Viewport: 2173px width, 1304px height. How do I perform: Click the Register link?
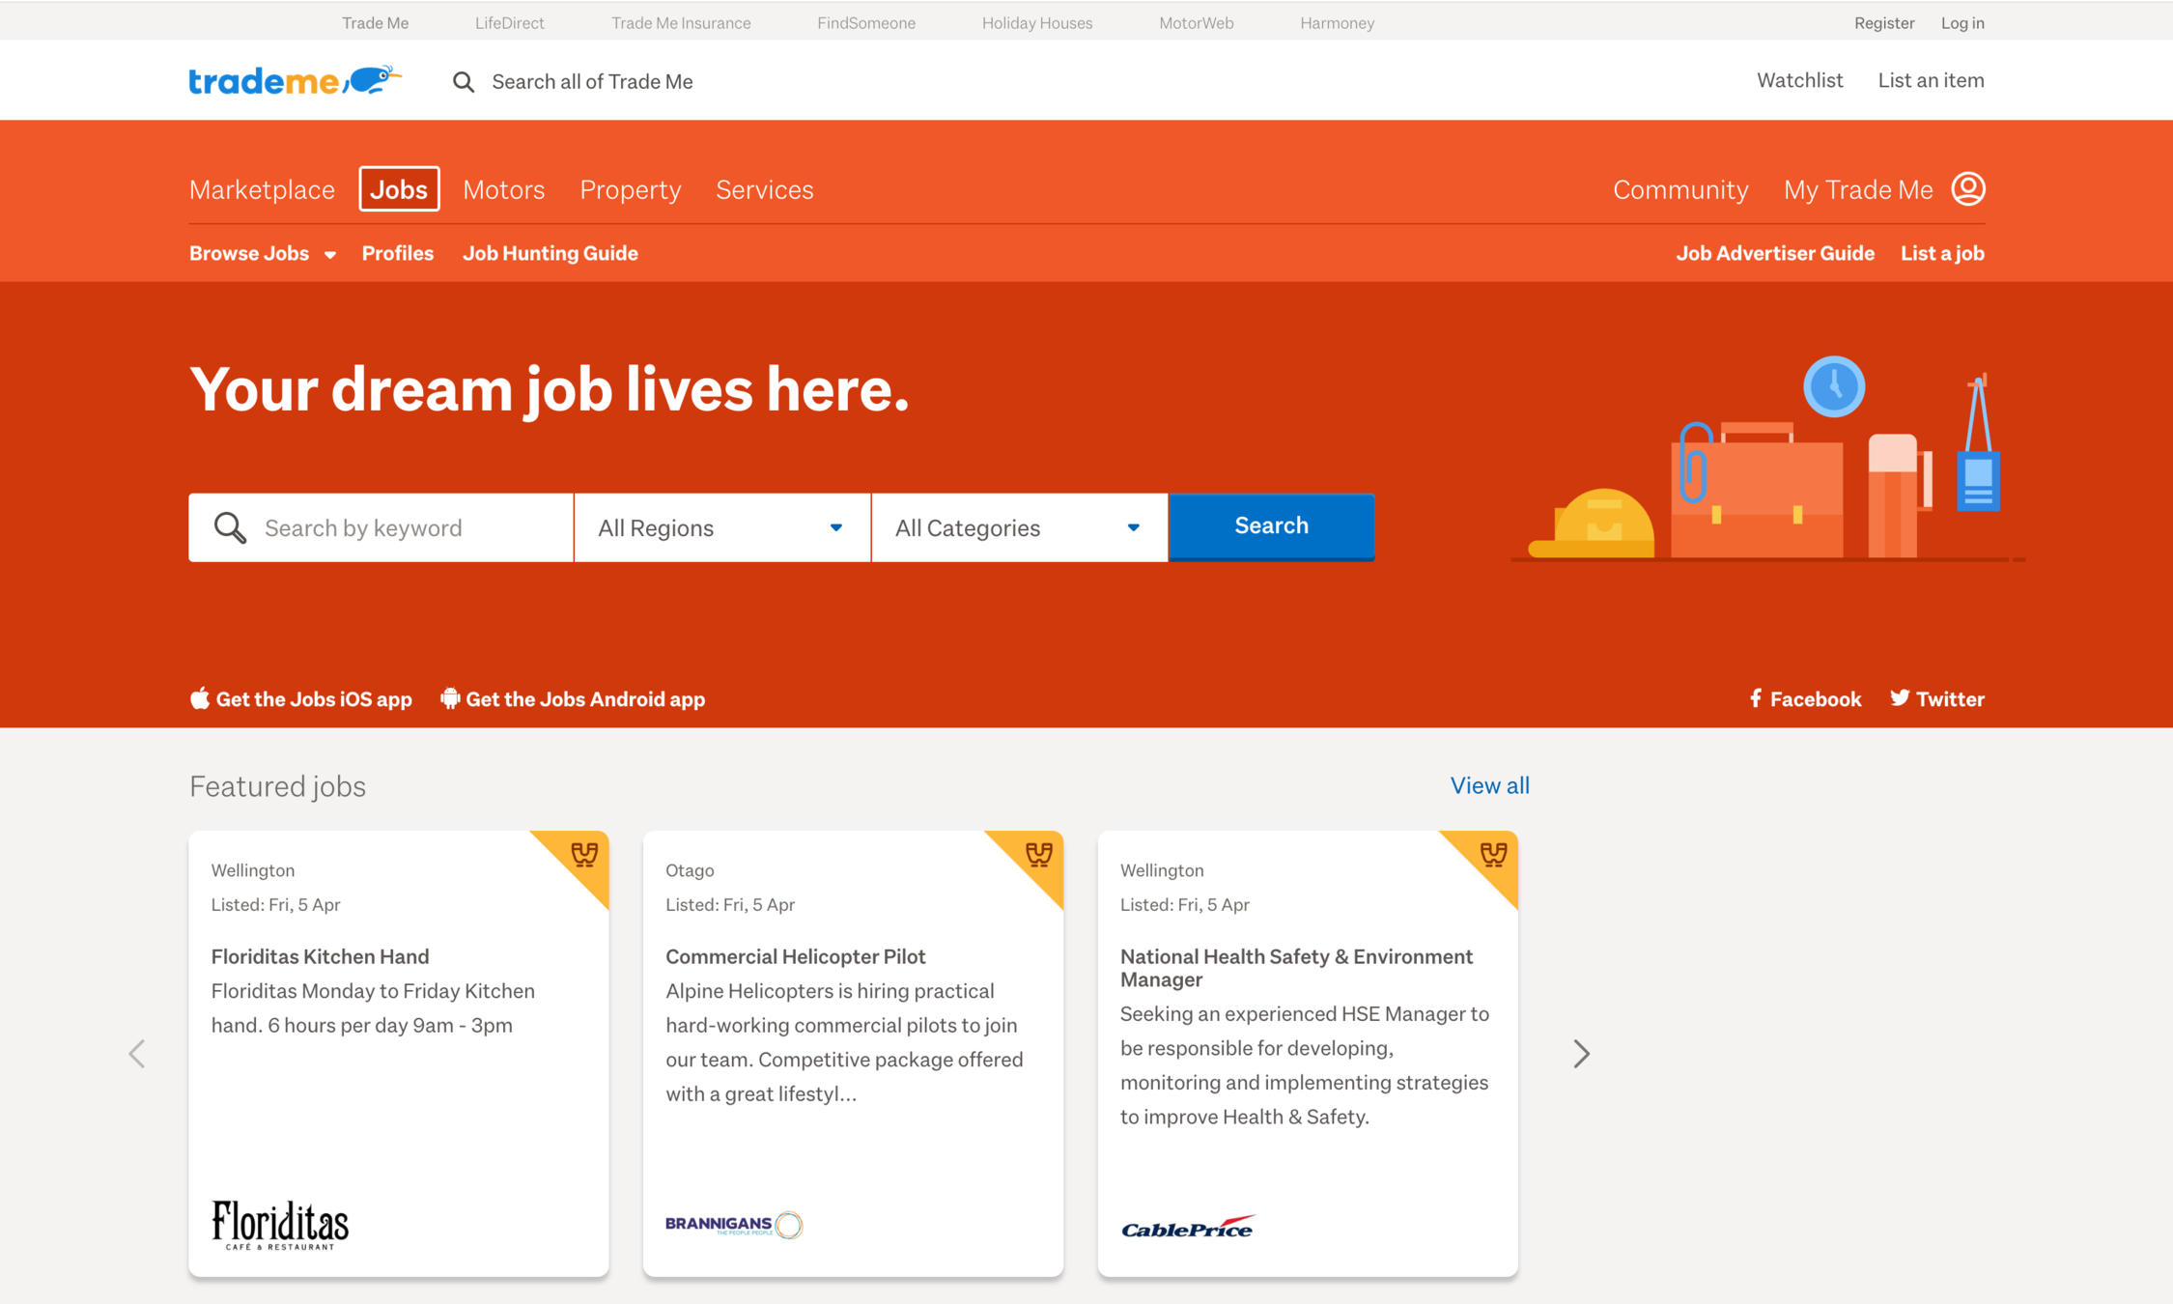(x=1883, y=22)
